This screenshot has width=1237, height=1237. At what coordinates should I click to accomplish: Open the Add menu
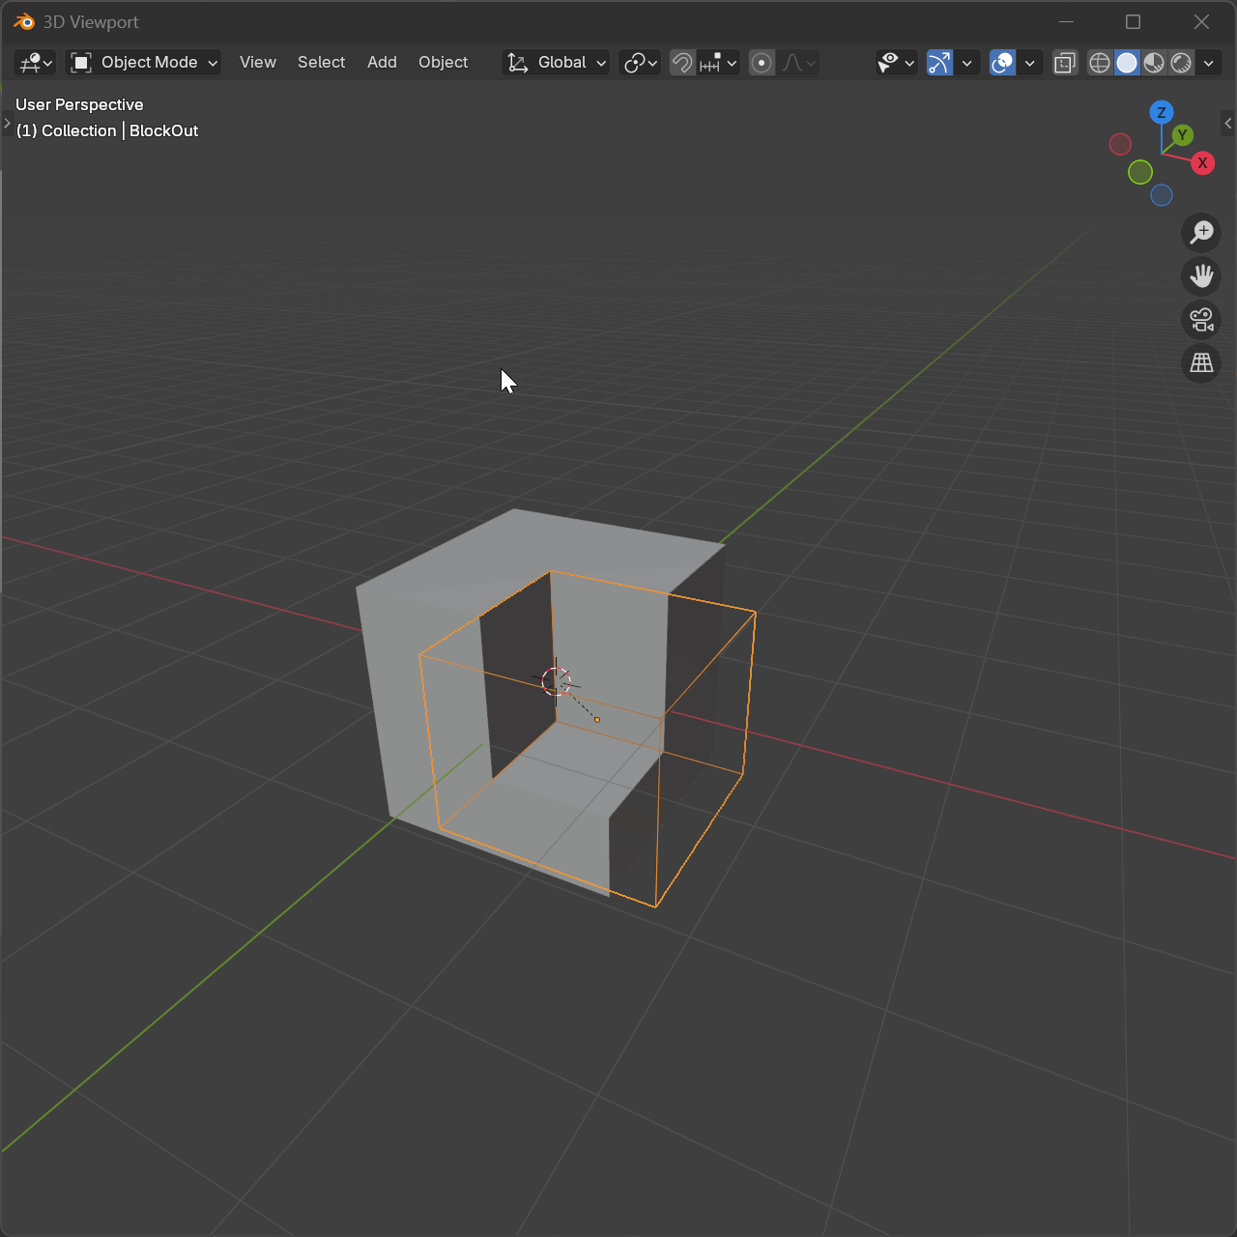click(382, 62)
